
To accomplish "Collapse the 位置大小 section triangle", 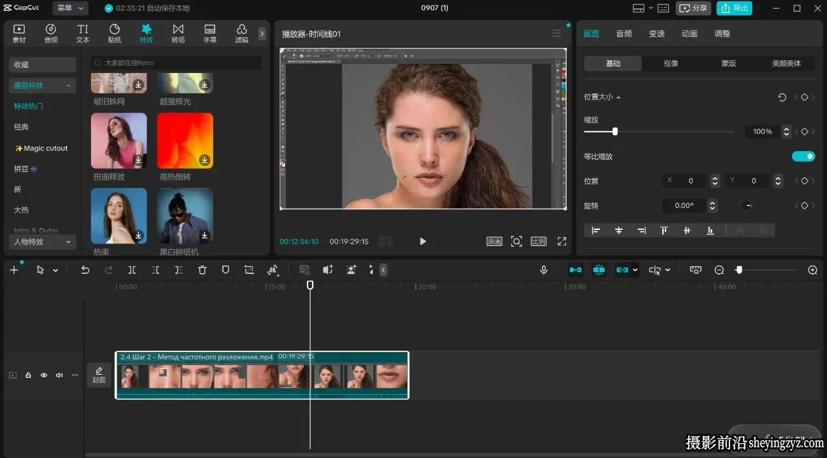I will pyautogui.click(x=618, y=97).
